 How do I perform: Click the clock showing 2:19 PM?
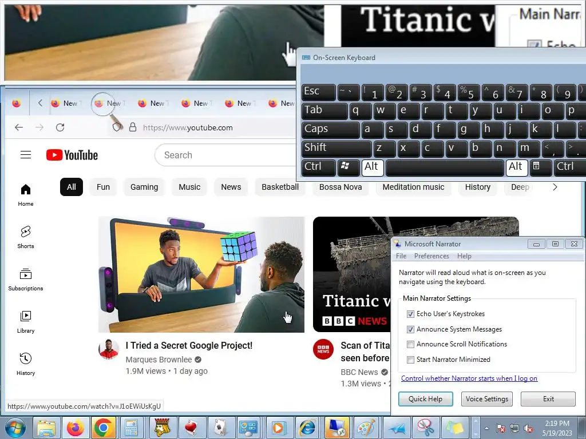coord(557,428)
